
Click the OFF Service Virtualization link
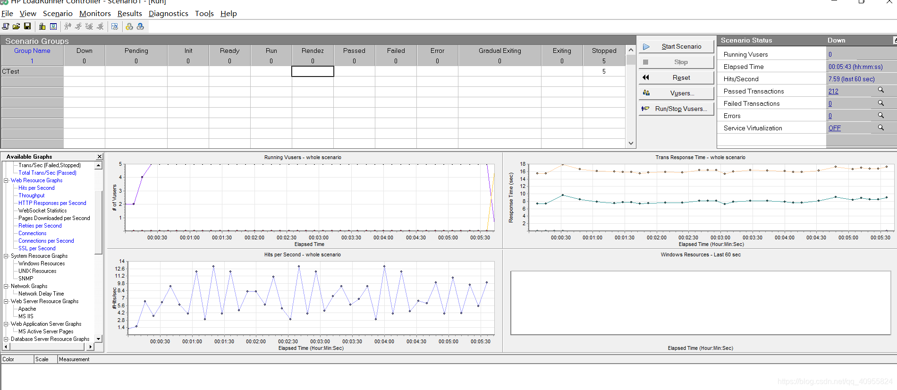tap(834, 128)
